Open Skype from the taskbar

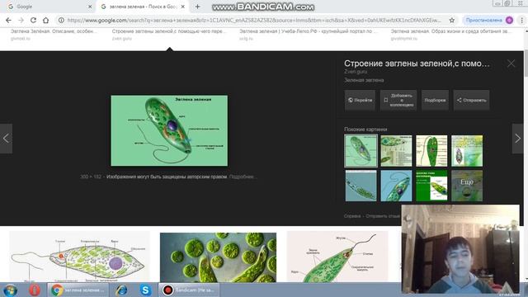tap(145, 290)
